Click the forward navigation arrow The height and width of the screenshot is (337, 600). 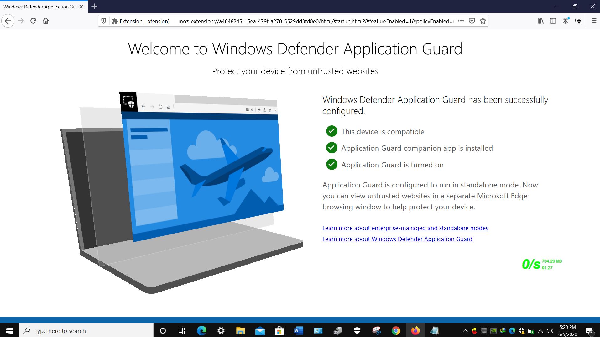[x=21, y=21]
